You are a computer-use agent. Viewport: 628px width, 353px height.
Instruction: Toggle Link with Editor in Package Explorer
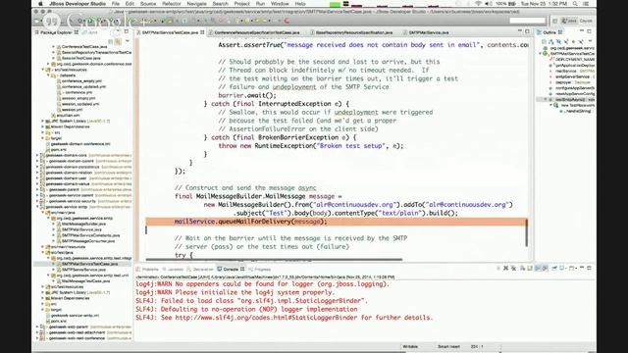coord(118,41)
